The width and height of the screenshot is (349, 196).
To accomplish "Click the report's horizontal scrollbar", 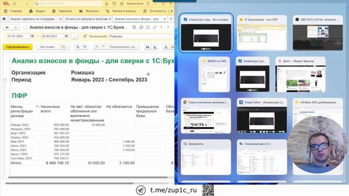I will pyautogui.click(x=88, y=177).
